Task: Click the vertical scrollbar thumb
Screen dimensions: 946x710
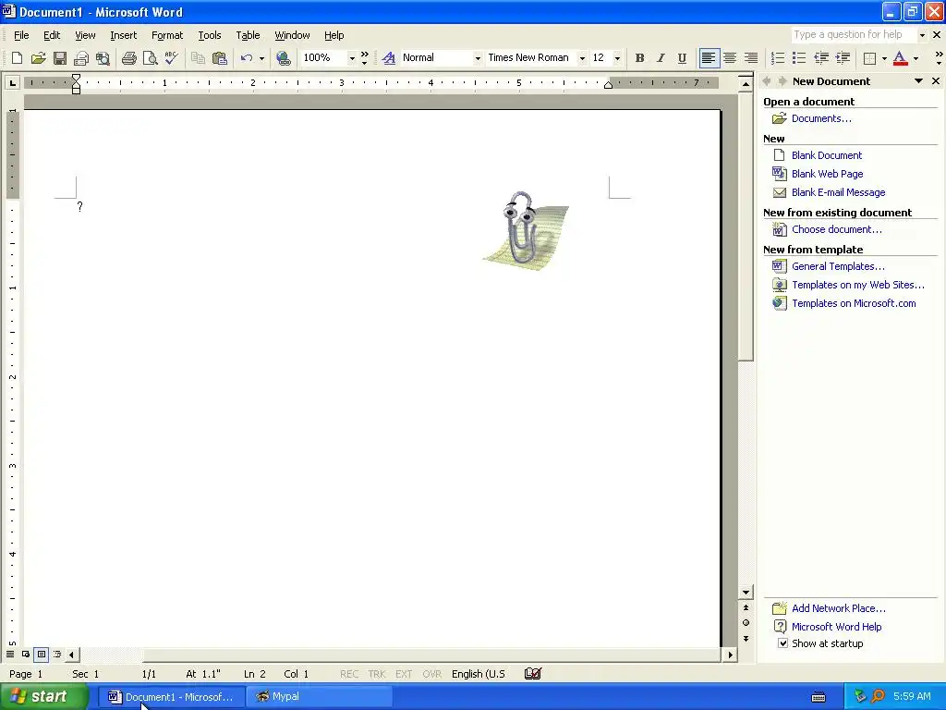Action: tap(746, 226)
